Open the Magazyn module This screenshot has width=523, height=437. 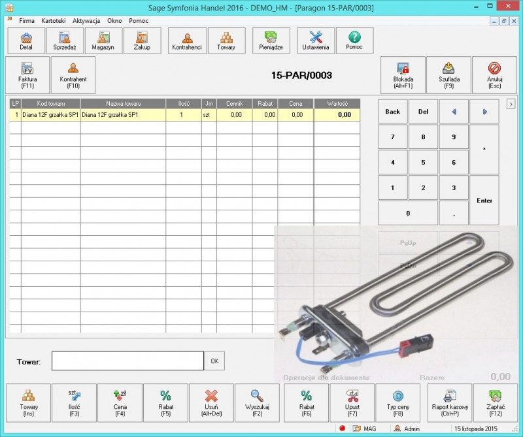[103, 40]
